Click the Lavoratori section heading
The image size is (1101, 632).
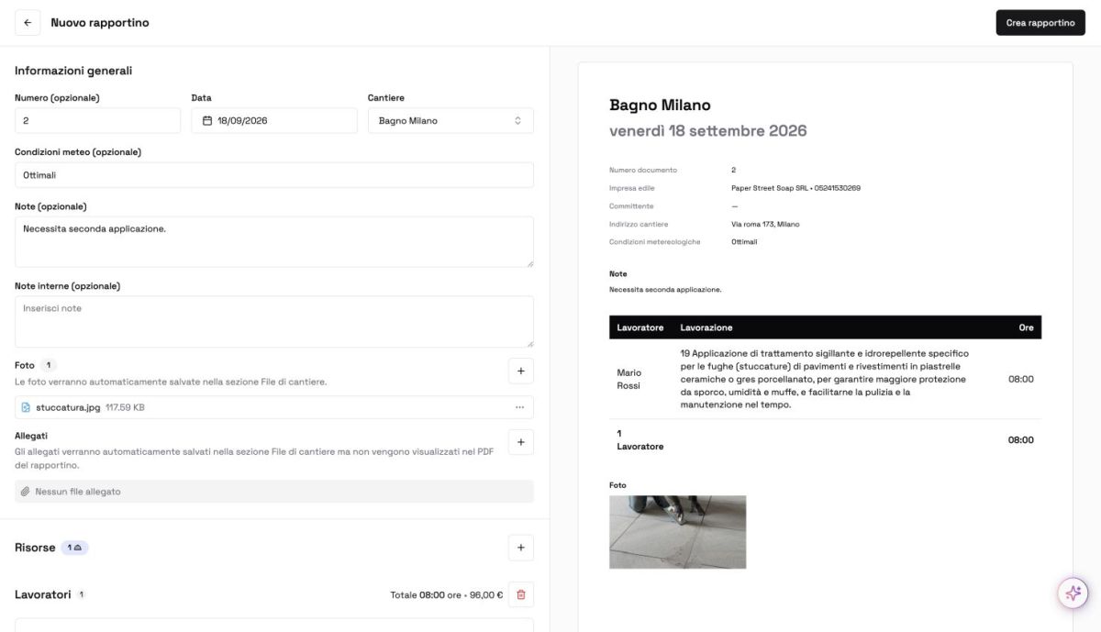click(x=43, y=594)
